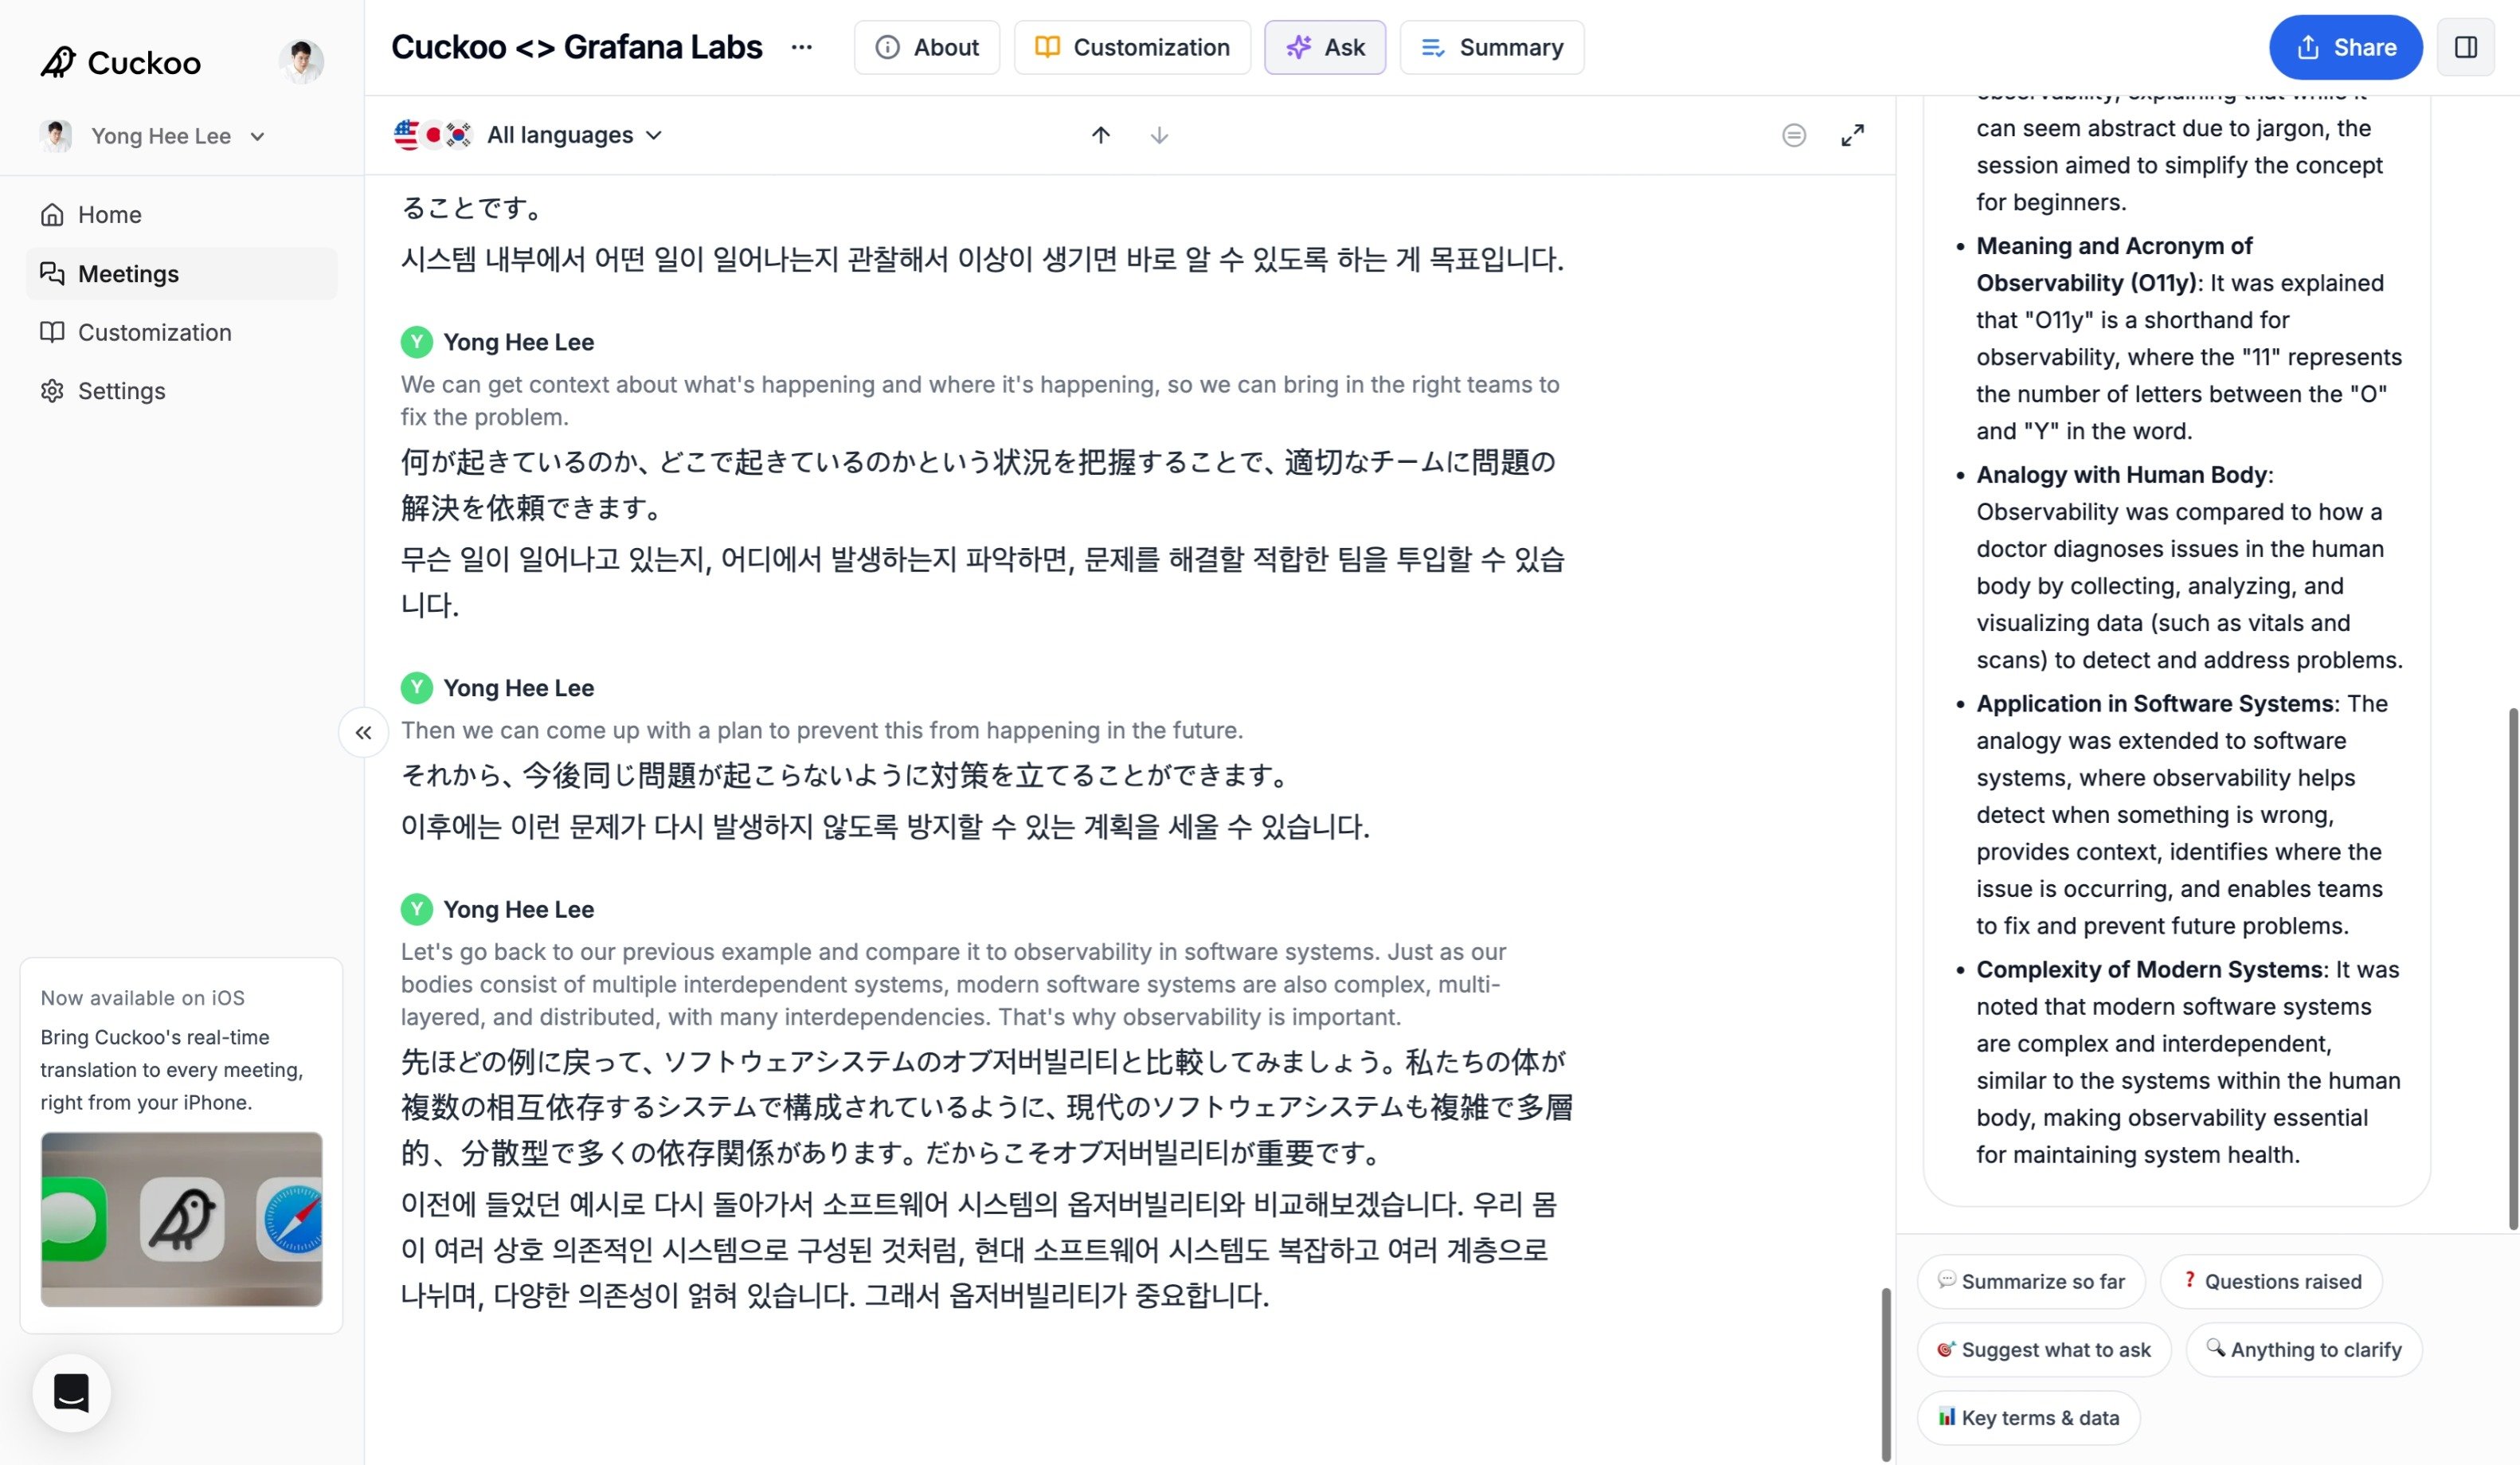The image size is (2520, 1465).
Task: Toggle the right side panel
Action: pyautogui.click(x=2466, y=47)
